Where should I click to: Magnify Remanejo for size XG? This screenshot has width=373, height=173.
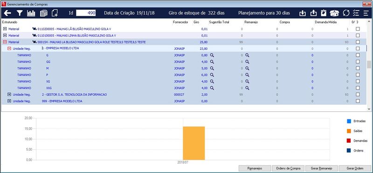click(248, 82)
